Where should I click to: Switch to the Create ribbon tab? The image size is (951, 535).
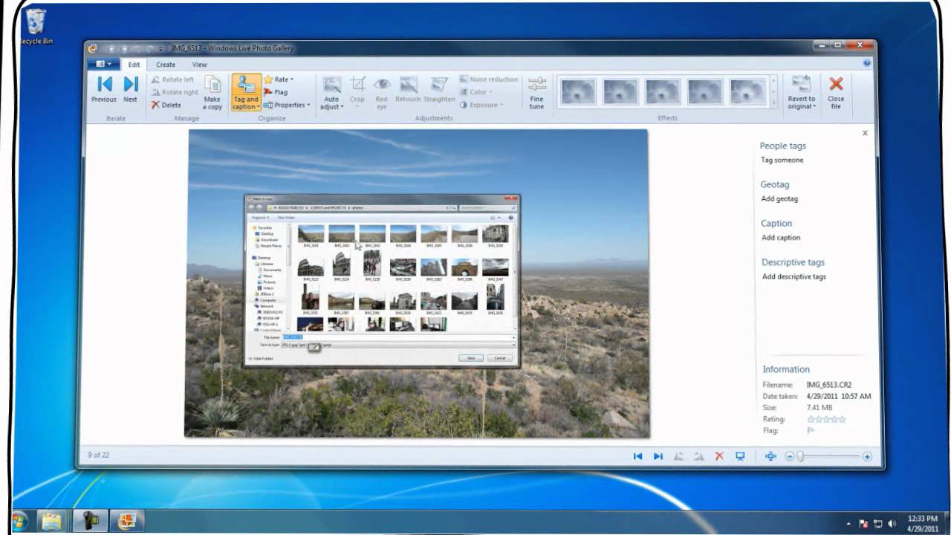pos(166,65)
